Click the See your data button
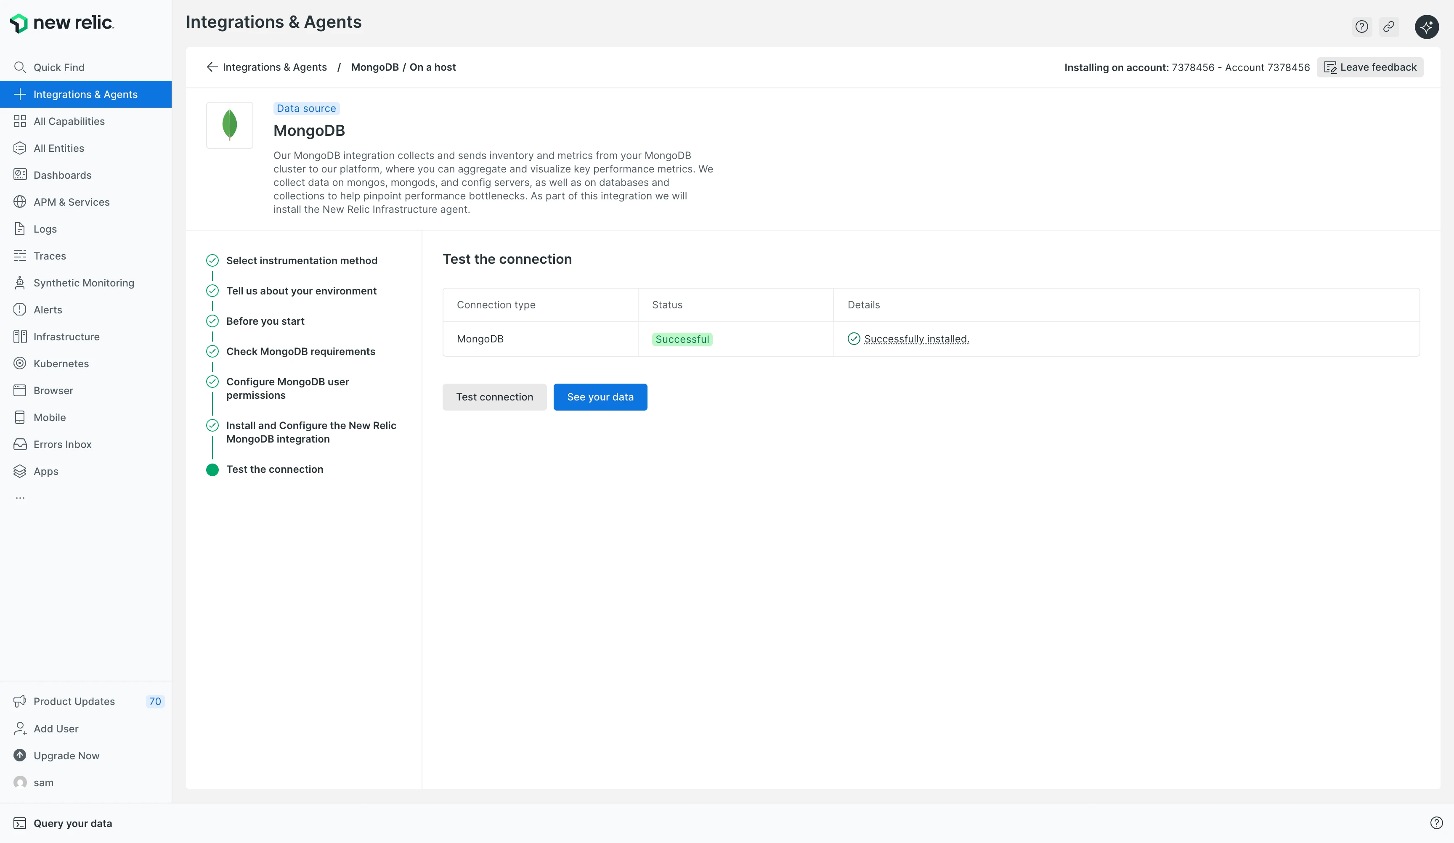The image size is (1454, 843). [x=600, y=397]
